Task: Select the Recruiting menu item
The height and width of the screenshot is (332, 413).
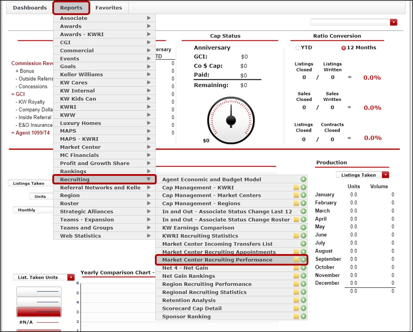Action: [104, 179]
